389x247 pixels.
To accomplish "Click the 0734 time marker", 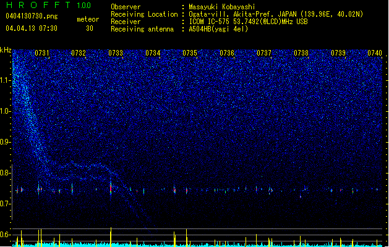I will [x=153, y=53].
